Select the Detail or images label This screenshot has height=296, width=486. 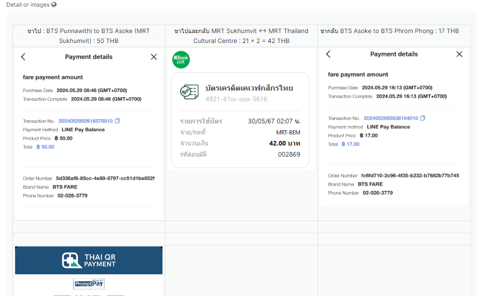28,5
